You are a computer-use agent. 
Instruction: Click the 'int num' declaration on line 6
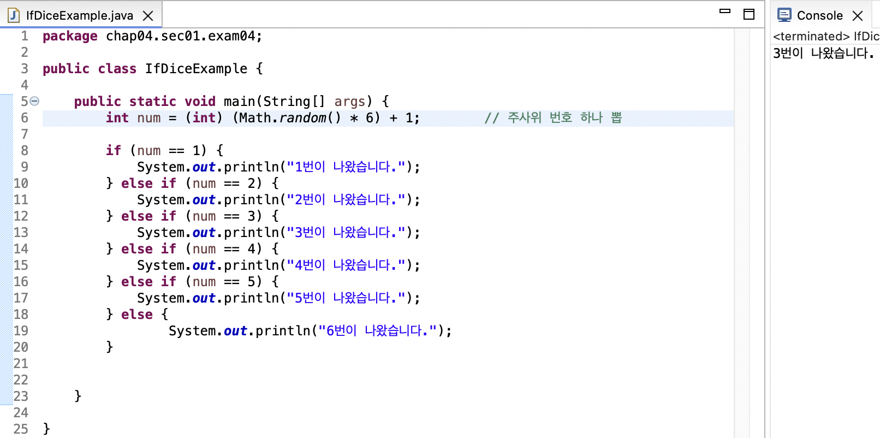[133, 118]
